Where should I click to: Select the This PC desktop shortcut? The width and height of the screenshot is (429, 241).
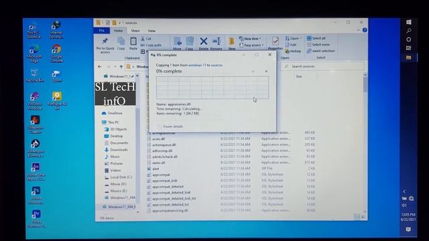point(34,30)
